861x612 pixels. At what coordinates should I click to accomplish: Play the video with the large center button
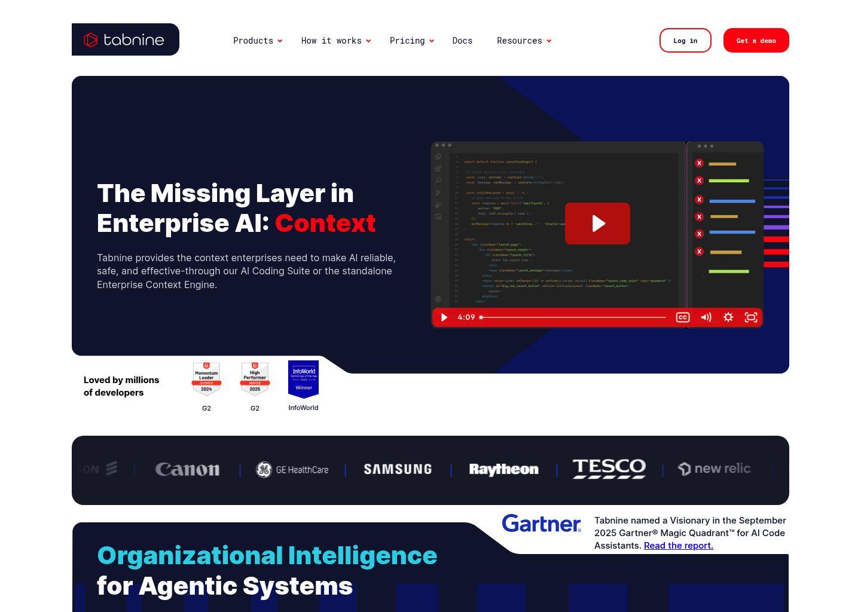[x=597, y=224]
